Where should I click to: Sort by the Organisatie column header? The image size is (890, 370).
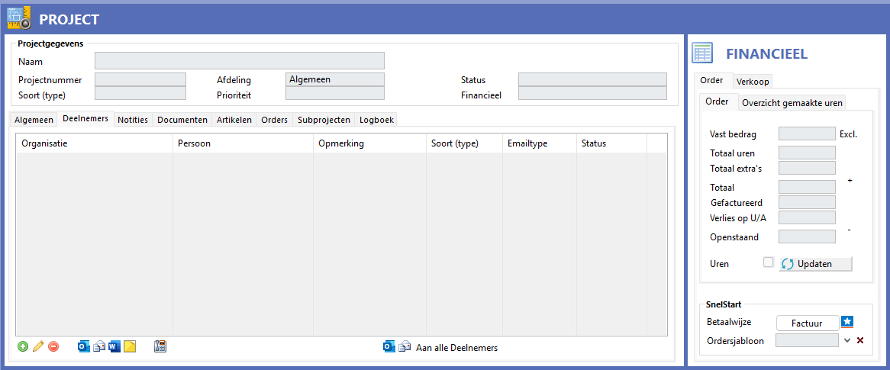click(x=94, y=143)
